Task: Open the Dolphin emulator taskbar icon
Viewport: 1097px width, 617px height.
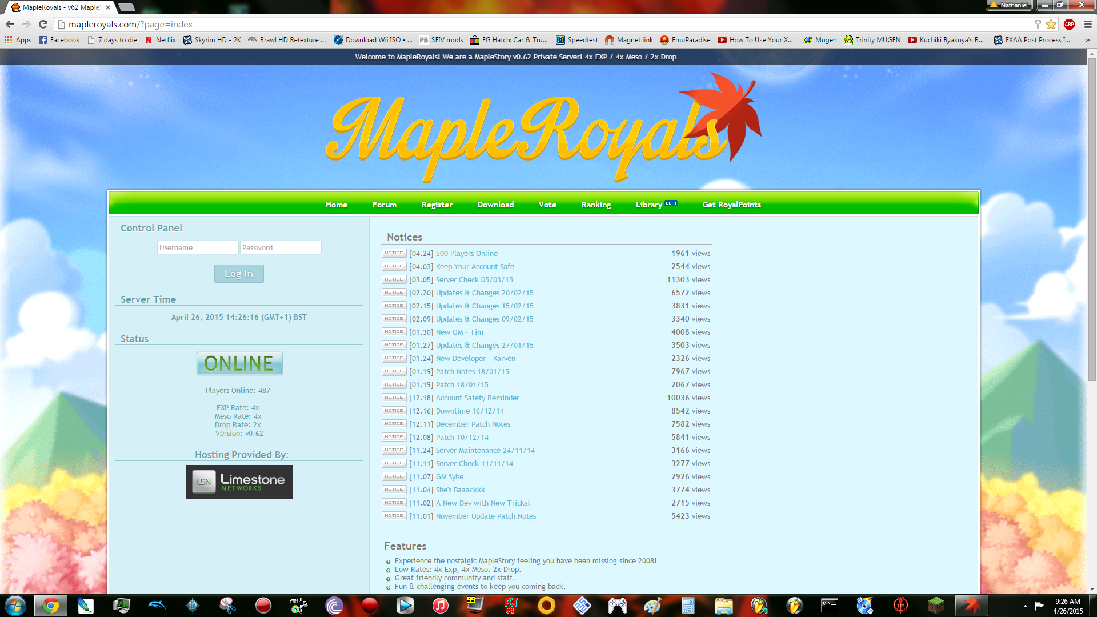Action: tap(157, 606)
